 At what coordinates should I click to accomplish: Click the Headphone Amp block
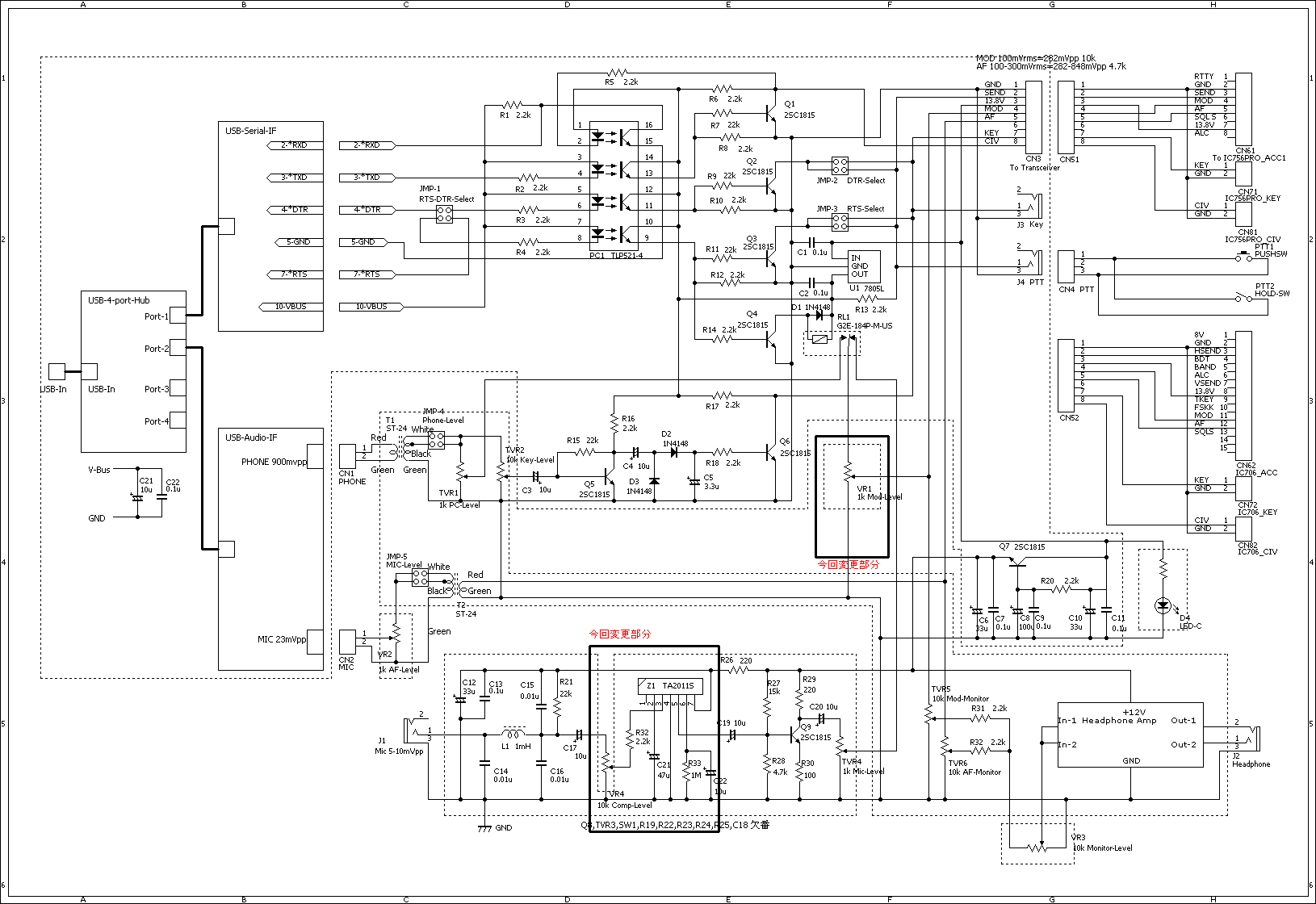point(1130,734)
